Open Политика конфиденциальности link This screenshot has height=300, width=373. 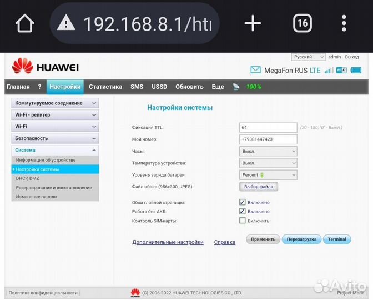43,293
